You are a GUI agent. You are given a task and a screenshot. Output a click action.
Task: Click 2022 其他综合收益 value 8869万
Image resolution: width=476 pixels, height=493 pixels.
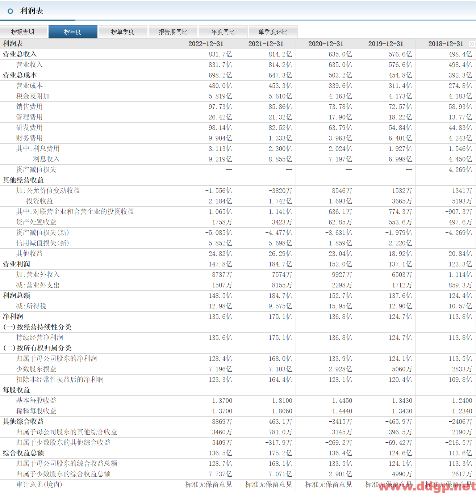222,422
